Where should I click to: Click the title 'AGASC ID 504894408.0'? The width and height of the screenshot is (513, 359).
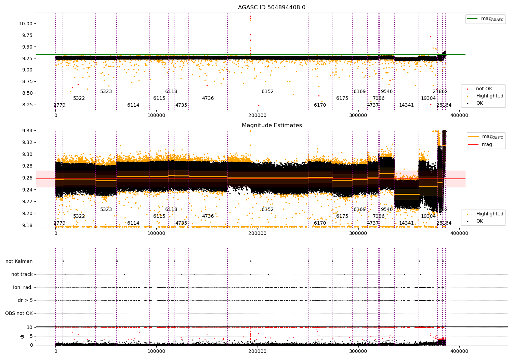tap(272, 8)
